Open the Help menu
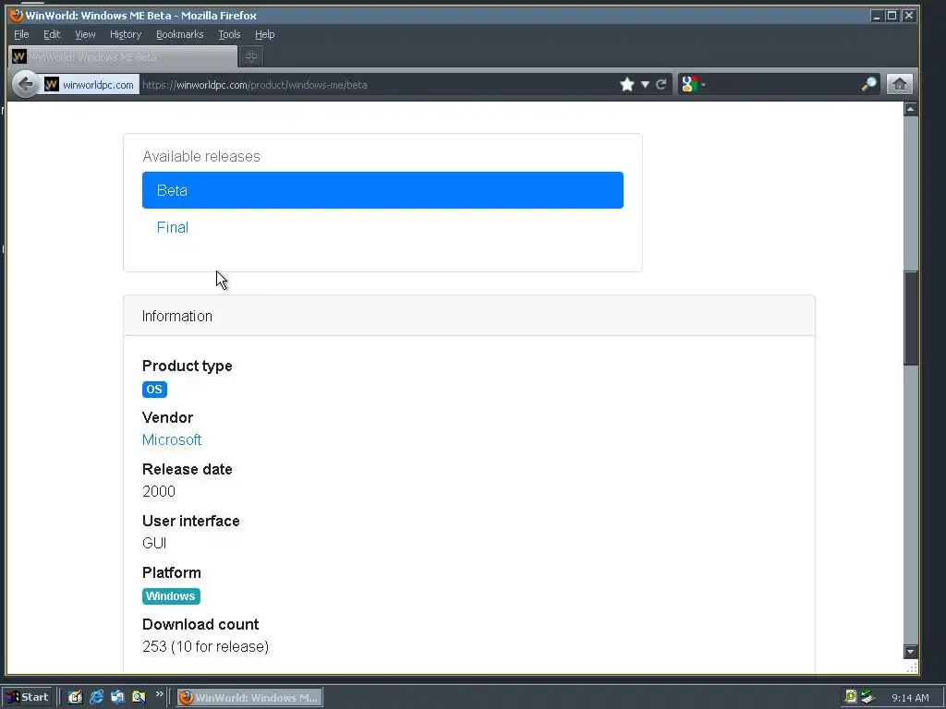Screen dimensions: 946x709 [x=264, y=34]
